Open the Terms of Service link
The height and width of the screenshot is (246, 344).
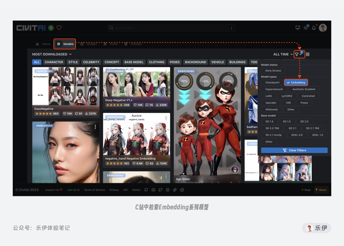tap(95, 190)
